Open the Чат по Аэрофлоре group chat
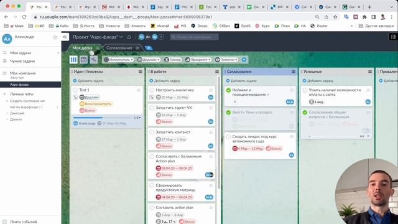 tap(24, 107)
